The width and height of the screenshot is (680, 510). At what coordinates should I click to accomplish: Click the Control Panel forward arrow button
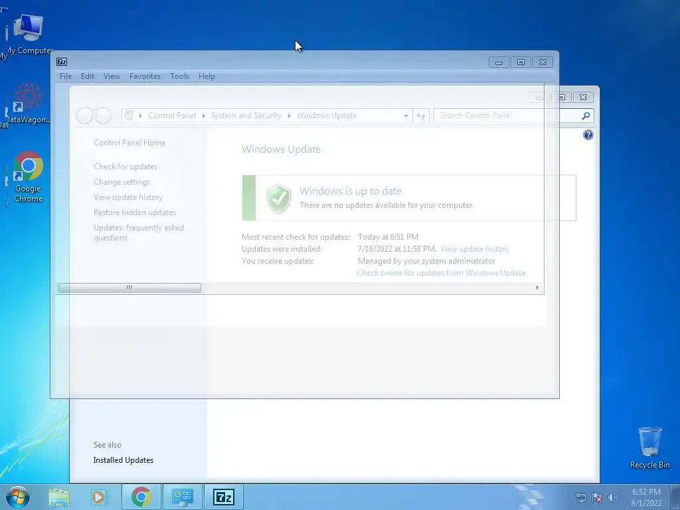(103, 116)
